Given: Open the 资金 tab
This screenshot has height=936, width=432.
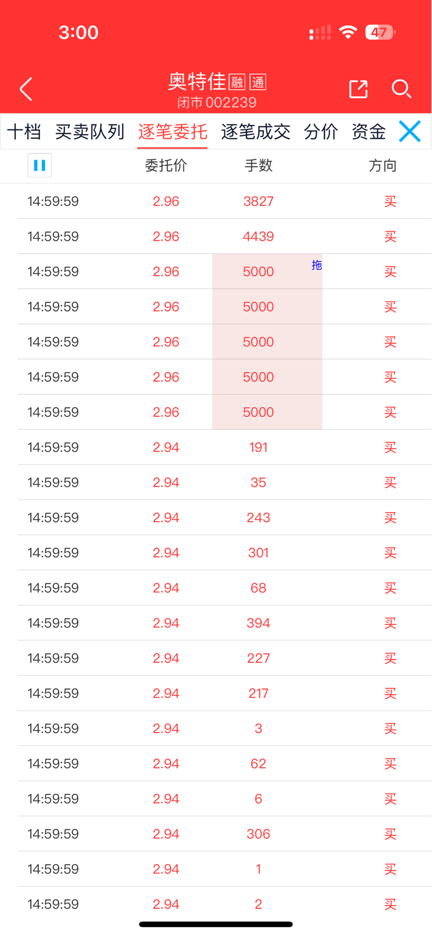Looking at the screenshot, I should point(369,132).
